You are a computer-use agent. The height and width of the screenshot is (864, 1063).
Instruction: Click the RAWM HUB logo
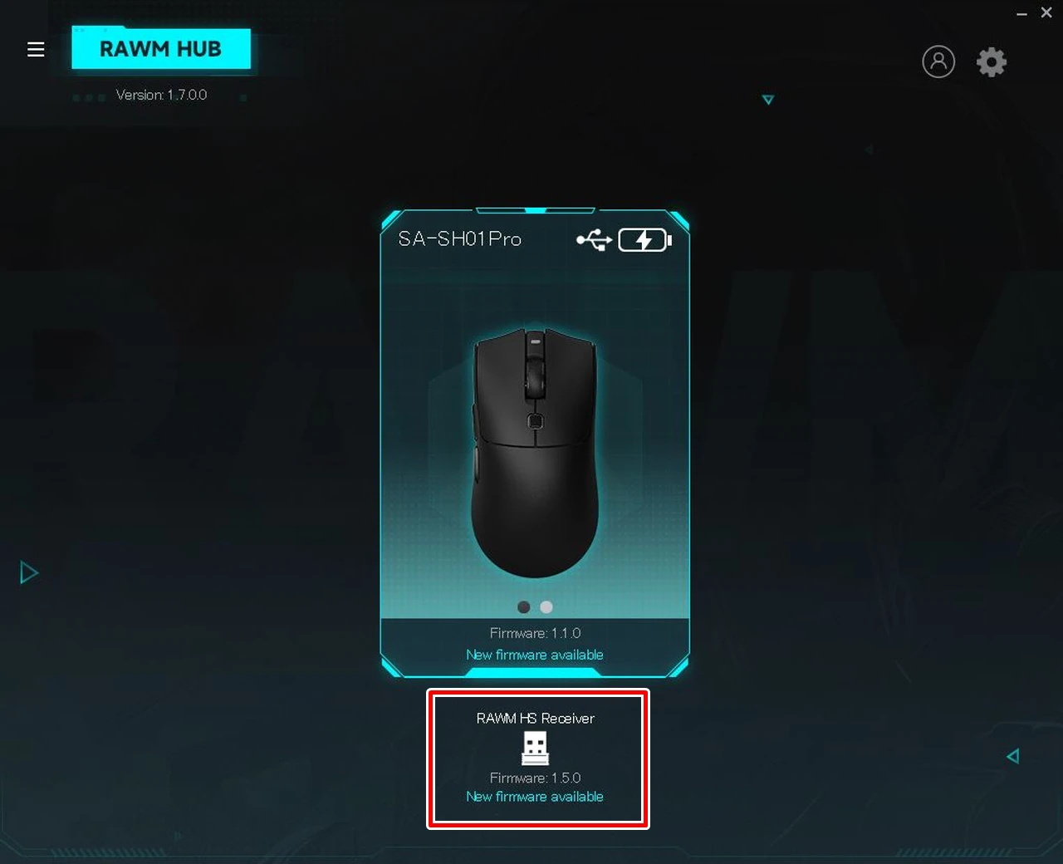(x=161, y=49)
